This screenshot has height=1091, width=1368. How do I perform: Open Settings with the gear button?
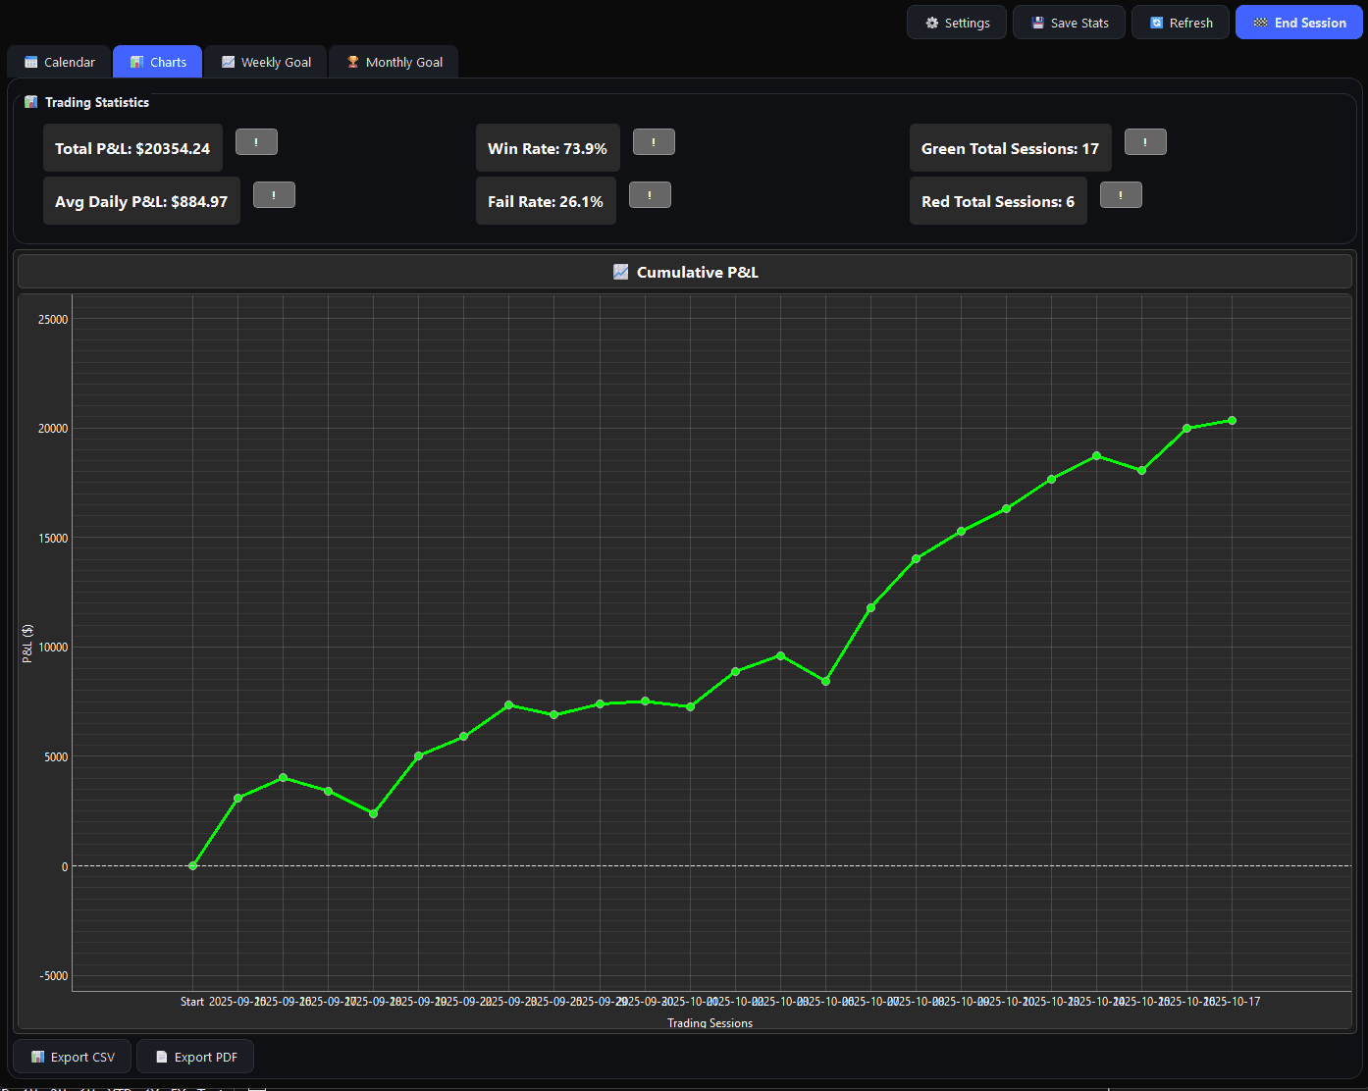(x=957, y=23)
